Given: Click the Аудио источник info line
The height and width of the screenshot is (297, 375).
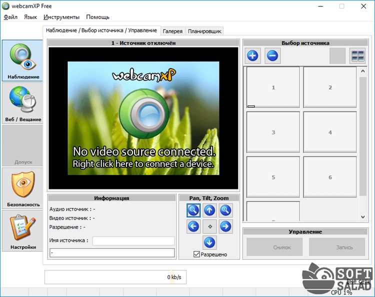Looking at the screenshot, I should [72, 209].
